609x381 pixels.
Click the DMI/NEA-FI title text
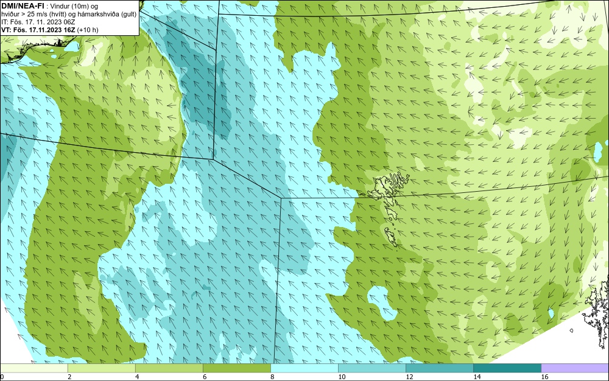(23, 6)
